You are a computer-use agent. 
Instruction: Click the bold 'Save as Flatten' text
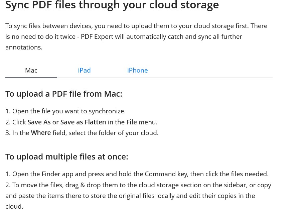[83, 122]
